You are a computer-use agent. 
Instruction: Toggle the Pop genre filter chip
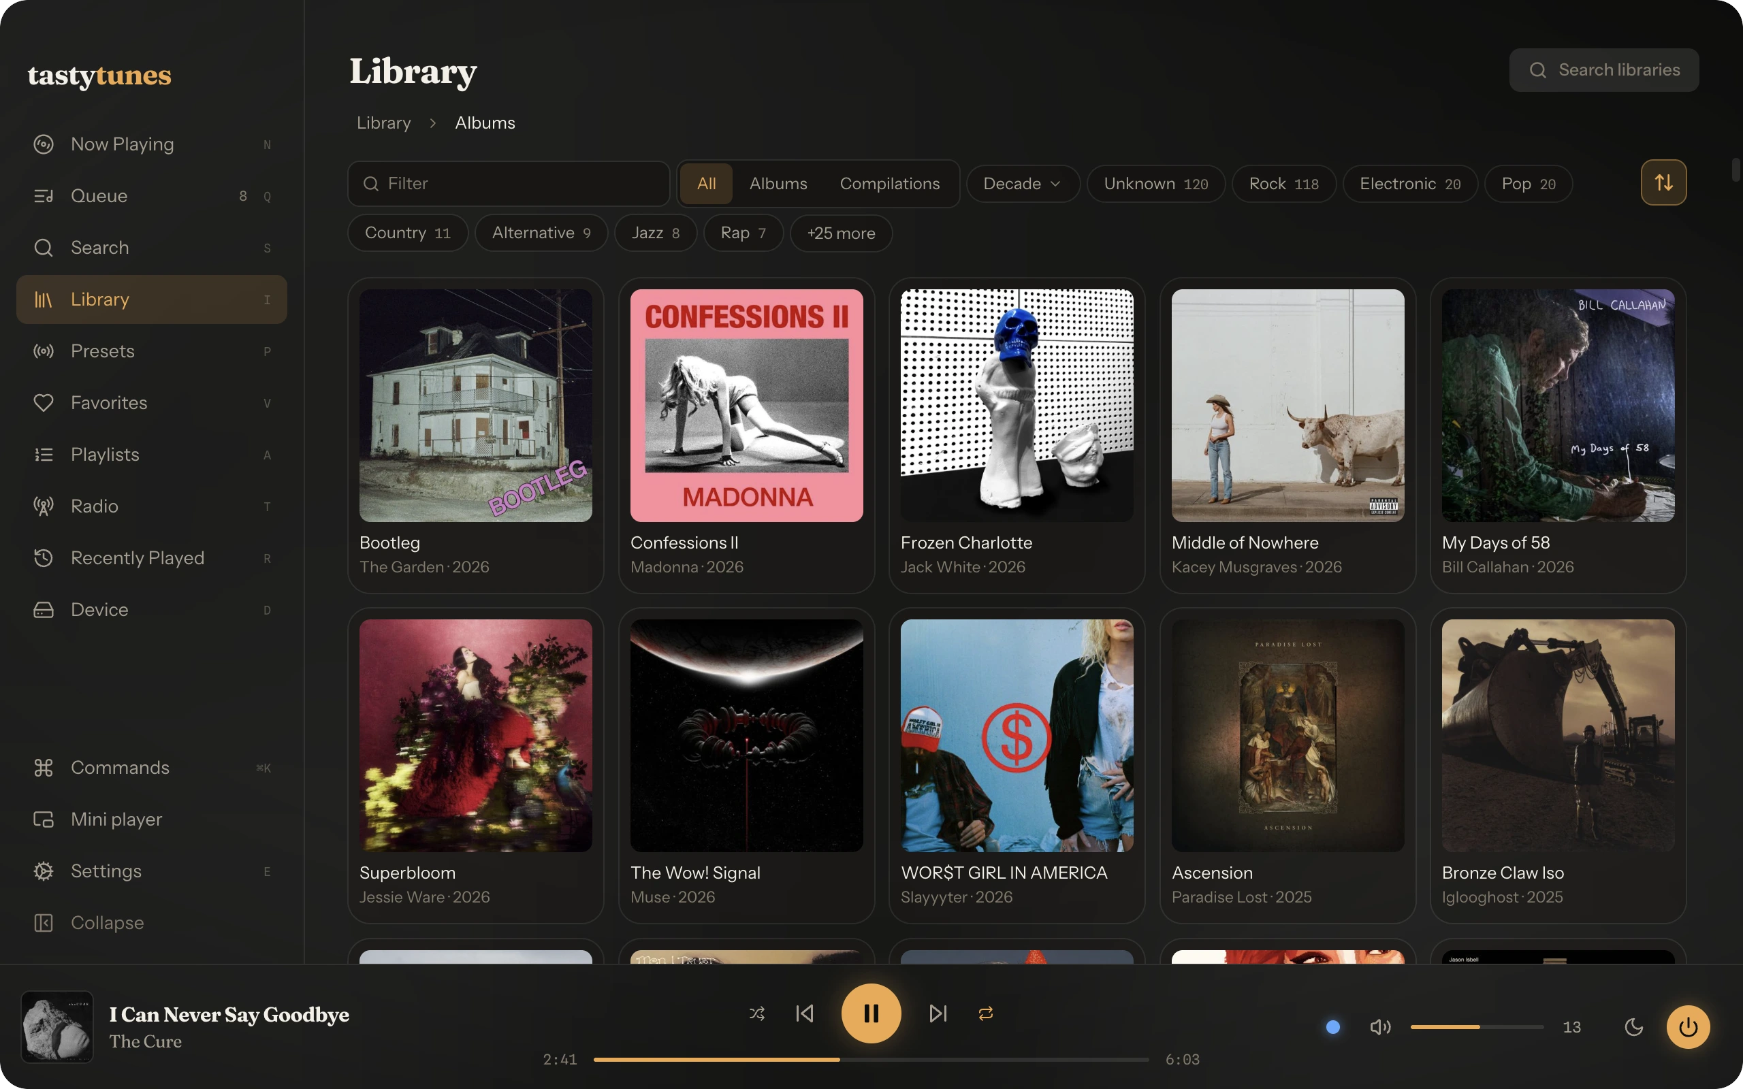tap(1529, 184)
